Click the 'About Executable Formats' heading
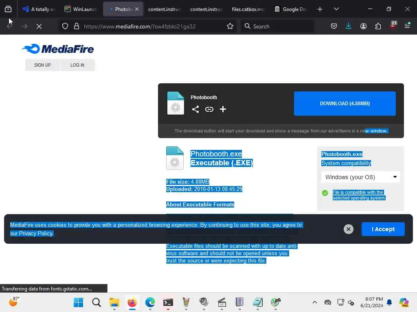 [200, 205]
